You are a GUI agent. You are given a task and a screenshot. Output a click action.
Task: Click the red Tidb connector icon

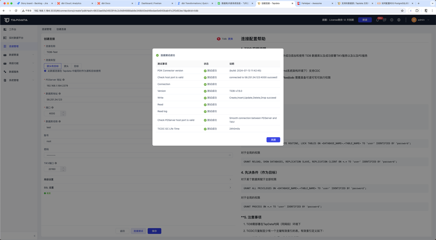click(218, 39)
